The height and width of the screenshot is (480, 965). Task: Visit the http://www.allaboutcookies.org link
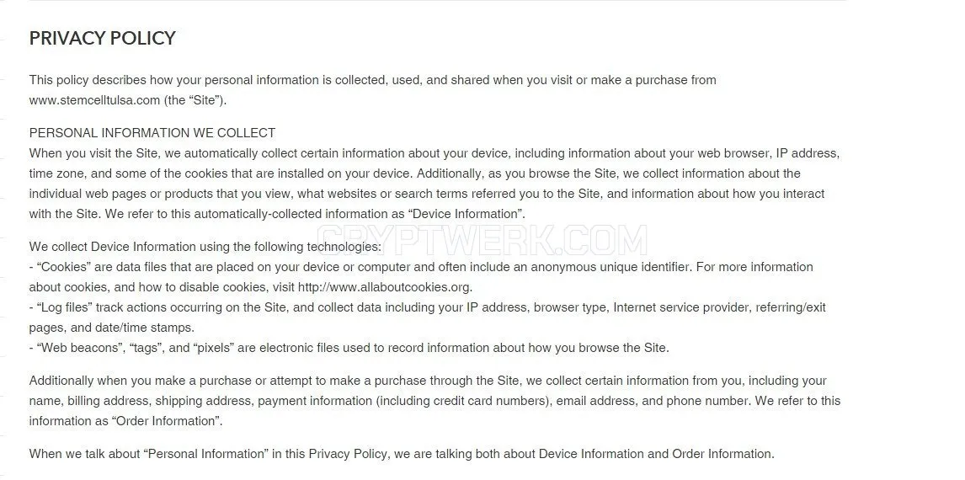[385, 287]
